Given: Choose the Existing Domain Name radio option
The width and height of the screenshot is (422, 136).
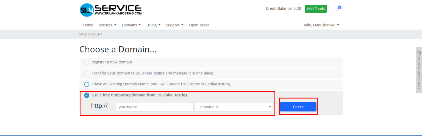Looking at the screenshot, I should pos(87,84).
